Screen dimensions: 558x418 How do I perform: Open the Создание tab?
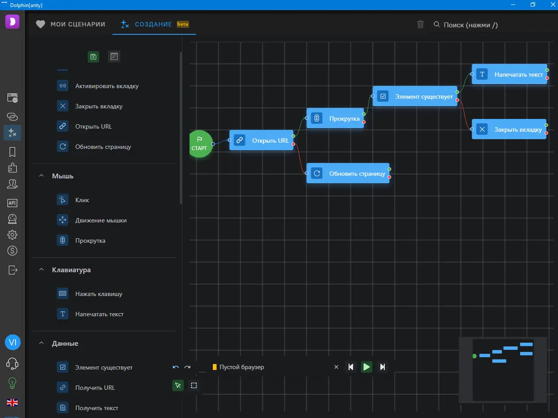coord(153,24)
